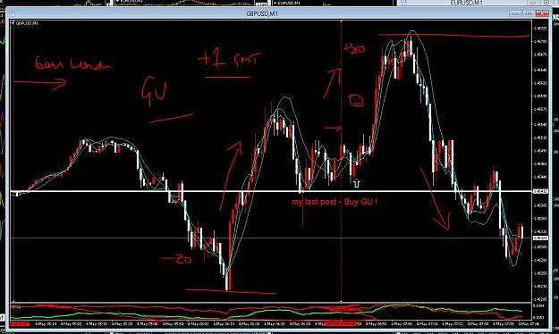Minimize the EURUSD,M1 background window

click(533, 3)
